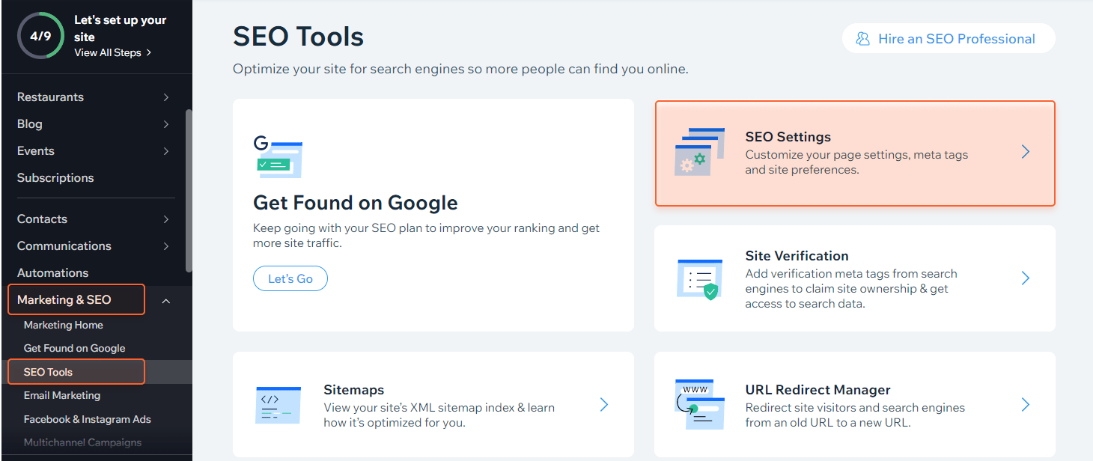The width and height of the screenshot is (1093, 461).
Task: Click the 4/9 setup progress ring
Action: click(40, 35)
